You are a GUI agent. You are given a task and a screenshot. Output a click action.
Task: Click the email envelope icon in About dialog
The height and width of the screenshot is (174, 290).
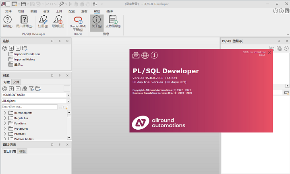coord(136,55)
